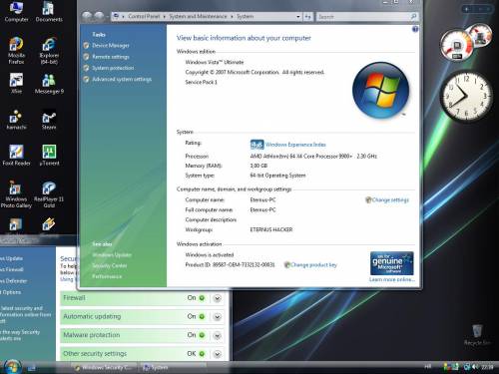
Task: Open the Windows Experience Index link
Action: [295, 145]
